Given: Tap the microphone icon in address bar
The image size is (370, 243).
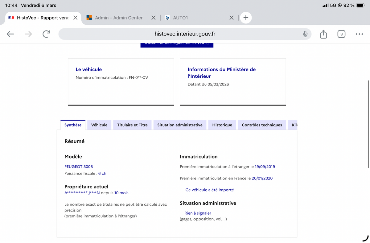Looking at the screenshot, I should (x=305, y=34).
